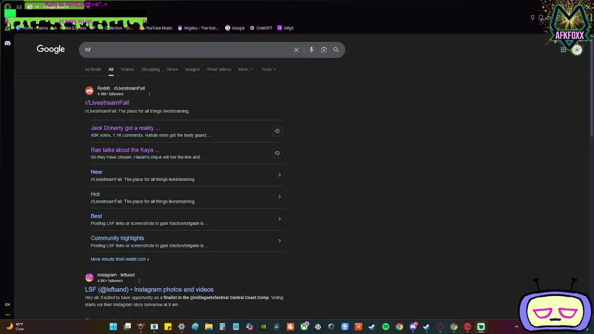The width and height of the screenshot is (594, 334).
Task: Open Windows Settings gear on taskbar
Action: point(181,327)
